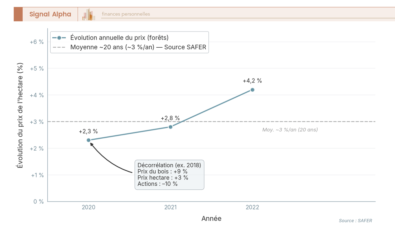Image resolution: width=395 pixels, height=237 pixels.
Task: Click the Prix du bois : +9 % line
Action: 162,171
